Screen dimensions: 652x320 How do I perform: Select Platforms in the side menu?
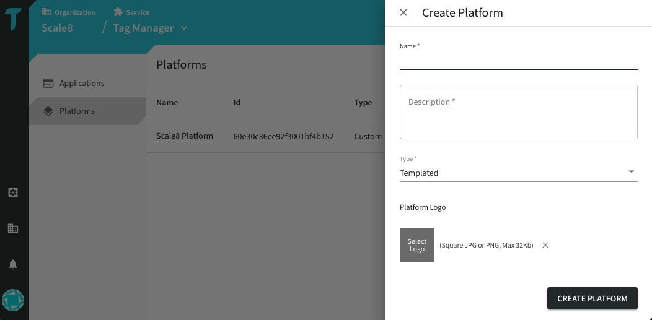pos(77,111)
